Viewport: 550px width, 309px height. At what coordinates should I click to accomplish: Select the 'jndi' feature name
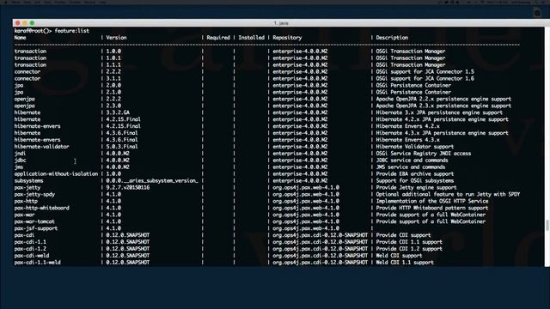point(20,154)
